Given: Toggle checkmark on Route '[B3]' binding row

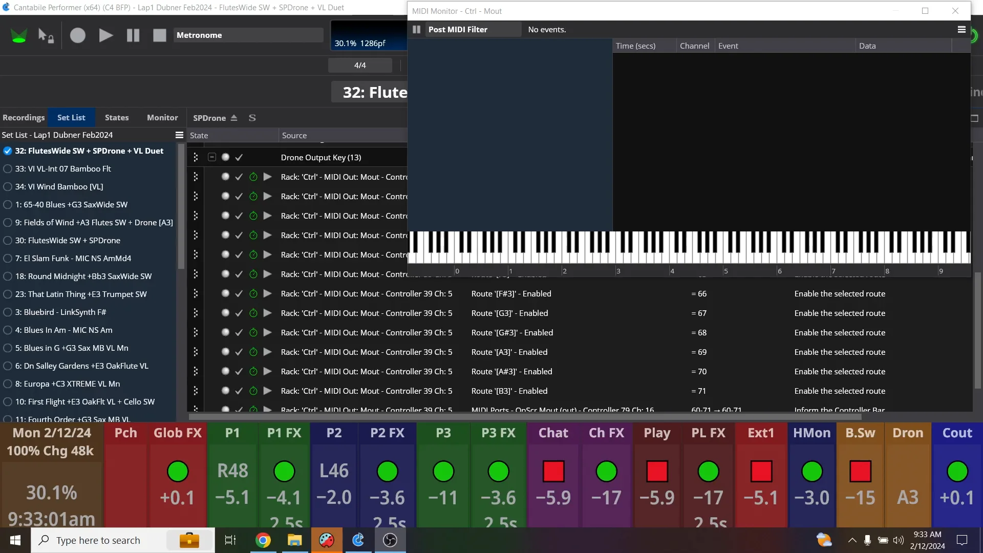Looking at the screenshot, I should (239, 391).
